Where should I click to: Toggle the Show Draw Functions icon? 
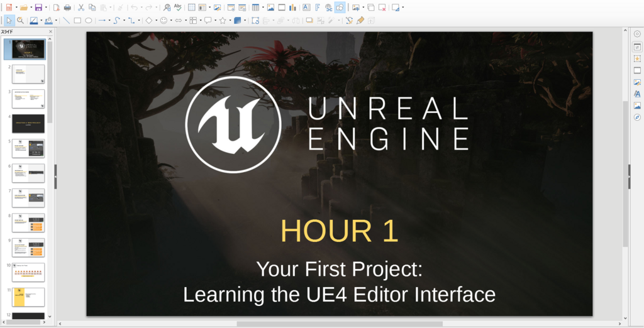[340, 8]
